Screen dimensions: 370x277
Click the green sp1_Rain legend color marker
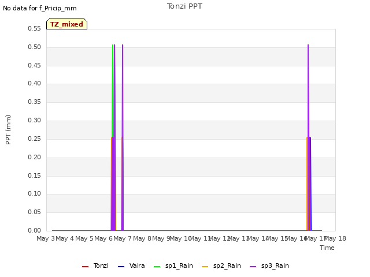tap(157, 267)
